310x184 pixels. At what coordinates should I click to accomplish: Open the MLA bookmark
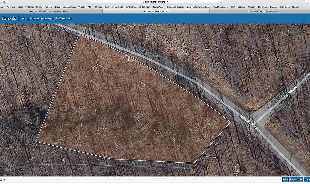pos(233,7)
